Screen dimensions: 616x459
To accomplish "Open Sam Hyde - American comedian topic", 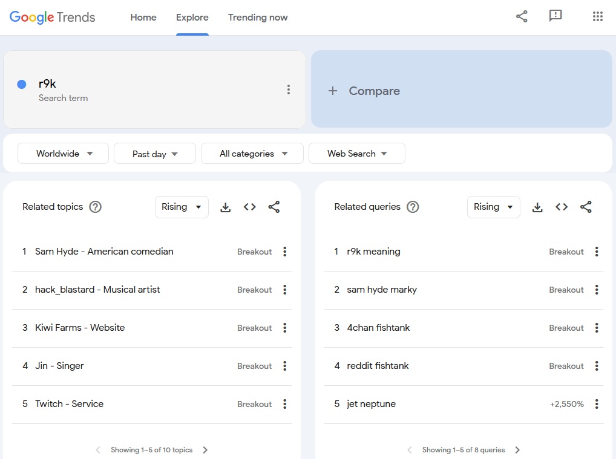I will [x=104, y=252].
